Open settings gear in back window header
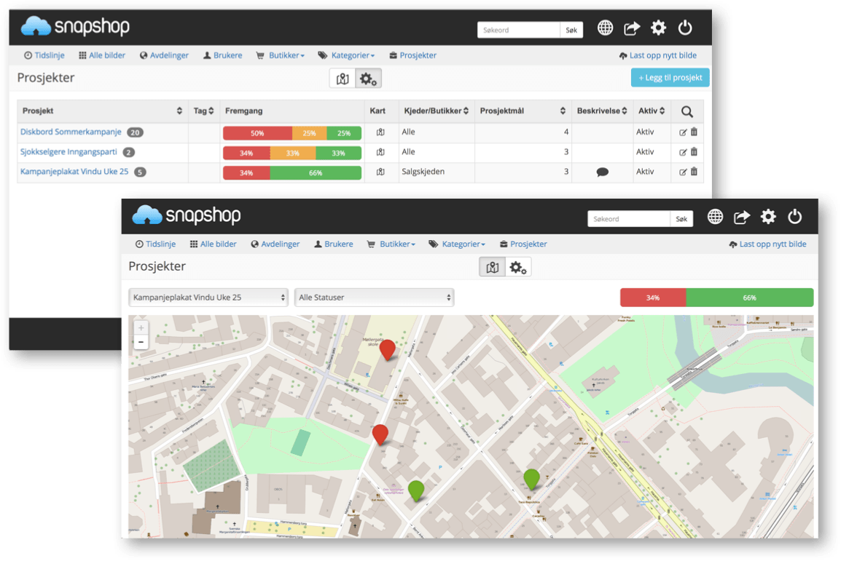The image size is (841, 561). pos(658,28)
